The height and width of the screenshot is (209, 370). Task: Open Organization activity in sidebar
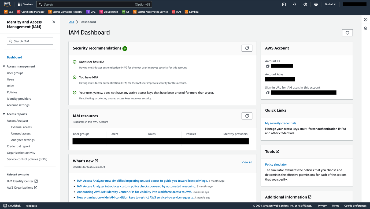tap(21, 153)
